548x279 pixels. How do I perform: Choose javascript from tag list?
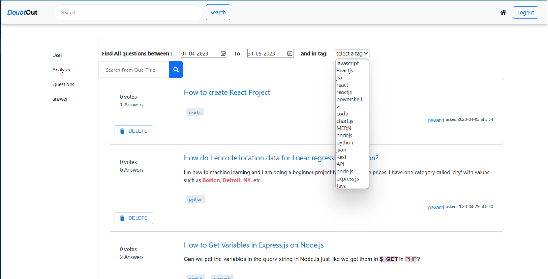[x=347, y=63]
